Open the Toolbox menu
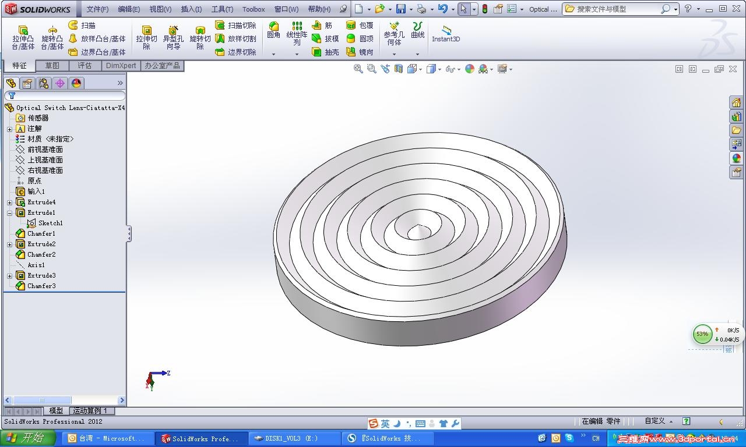746x447 pixels. (x=254, y=9)
